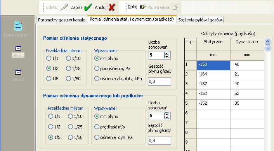Click the Nowa seria document icon
Viewport: 274px width, 151px height.
[174, 7]
